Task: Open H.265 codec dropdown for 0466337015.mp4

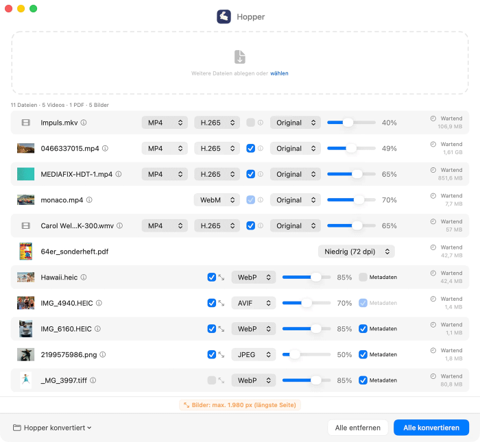Action: [x=217, y=148]
